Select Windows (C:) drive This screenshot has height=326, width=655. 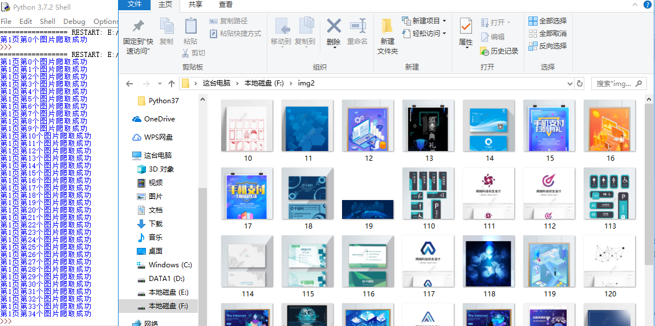[x=164, y=264]
